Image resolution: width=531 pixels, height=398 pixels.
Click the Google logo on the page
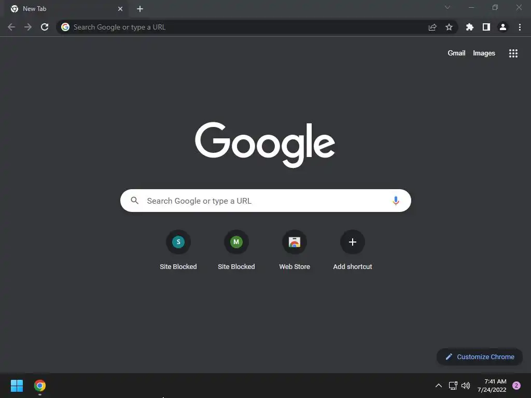tap(265, 145)
